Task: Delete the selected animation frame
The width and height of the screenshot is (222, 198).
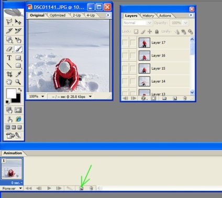Action: point(91,188)
